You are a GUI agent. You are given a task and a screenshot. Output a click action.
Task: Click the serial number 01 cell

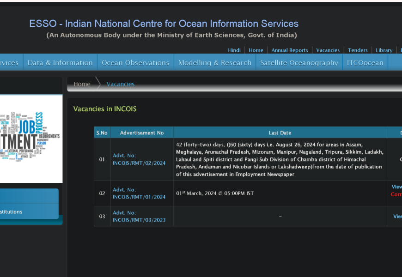tap(102, 159)
